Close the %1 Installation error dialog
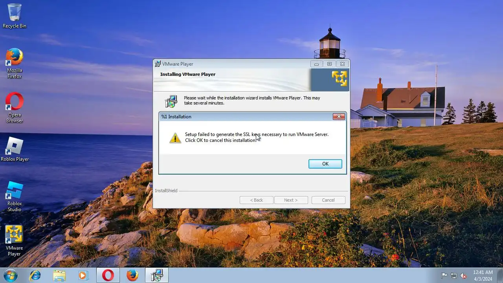 339,116
